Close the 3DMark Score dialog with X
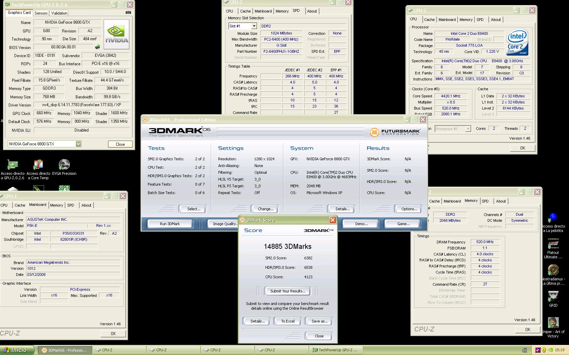This screenshot has height=355, width=569. [x=333, y=220]
